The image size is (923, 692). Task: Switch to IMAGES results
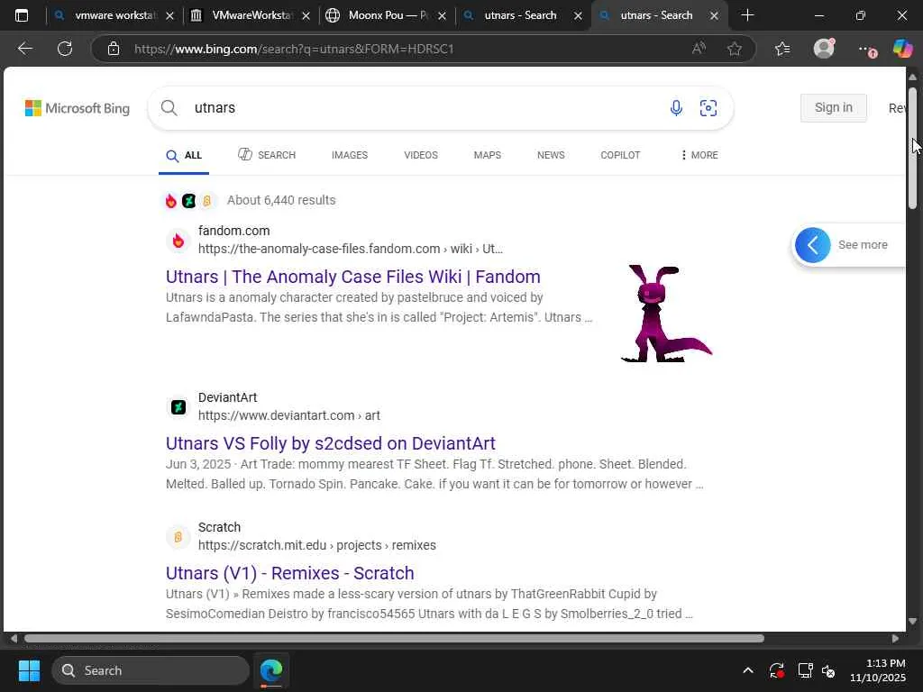tap(350, 155)
